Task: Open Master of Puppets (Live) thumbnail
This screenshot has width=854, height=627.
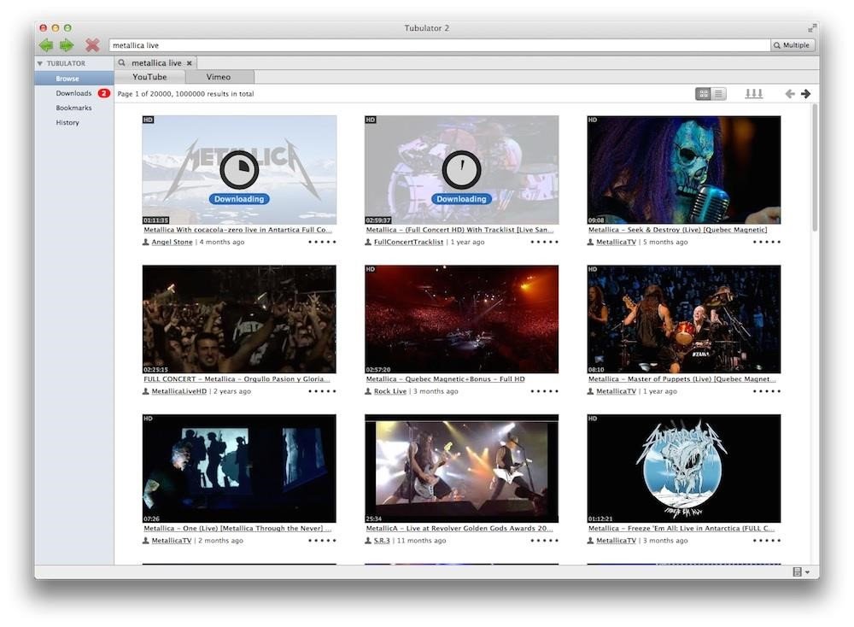Action: tap(683, 319)
